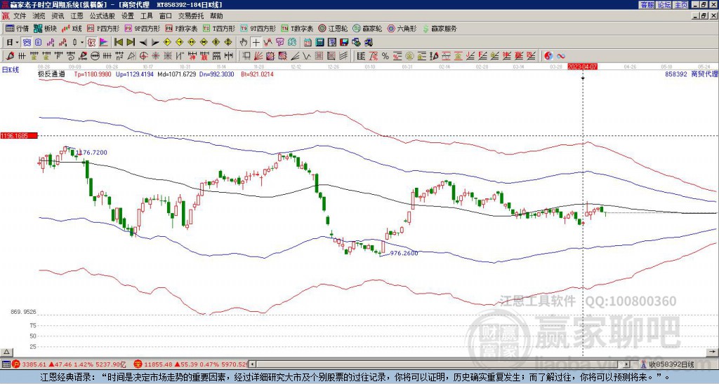The height and width of the screenshot is (384, 719).
Task: Click the Tp=1180.9980 value
Action: [93, 74]
